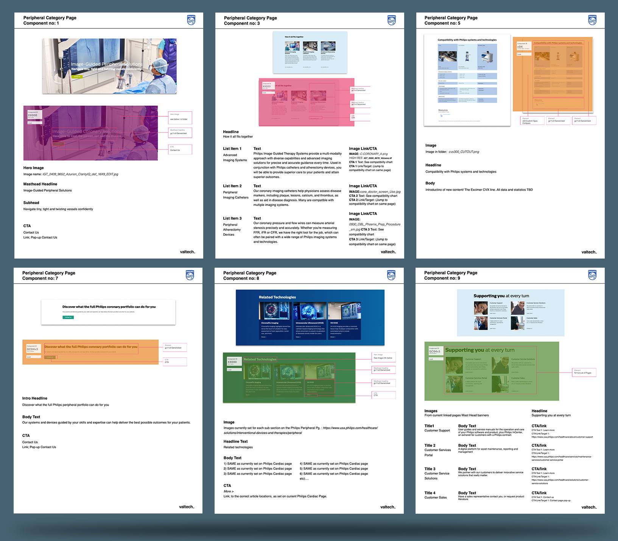
Task: Open the customer-support URL under Title1 CTA/link
Action: pyautogui.click(x=562, y=437)
